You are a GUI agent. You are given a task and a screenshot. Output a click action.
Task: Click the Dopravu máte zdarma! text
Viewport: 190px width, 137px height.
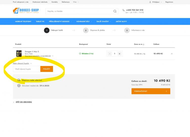[x=32, y=80]
